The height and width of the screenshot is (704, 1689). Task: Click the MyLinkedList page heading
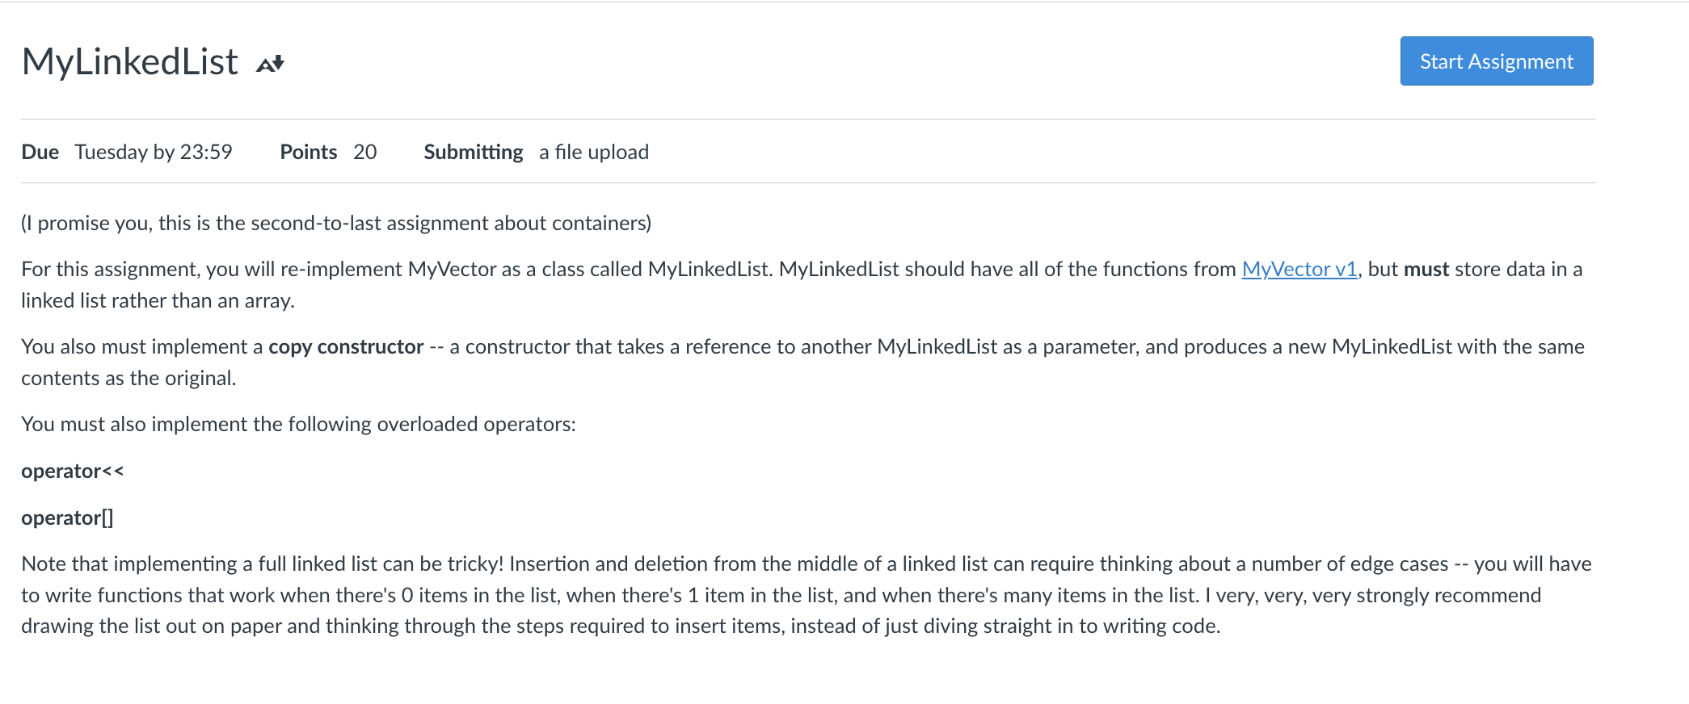click(131, 61)
